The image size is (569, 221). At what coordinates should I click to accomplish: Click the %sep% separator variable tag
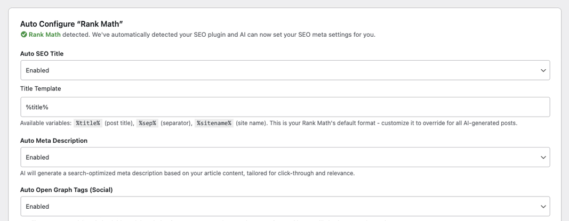tap(147, 123)
